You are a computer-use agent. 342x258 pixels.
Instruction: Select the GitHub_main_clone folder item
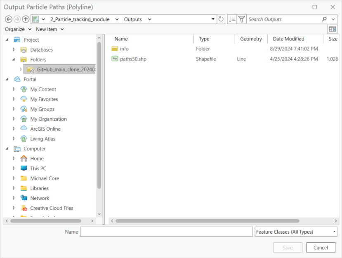59,69
